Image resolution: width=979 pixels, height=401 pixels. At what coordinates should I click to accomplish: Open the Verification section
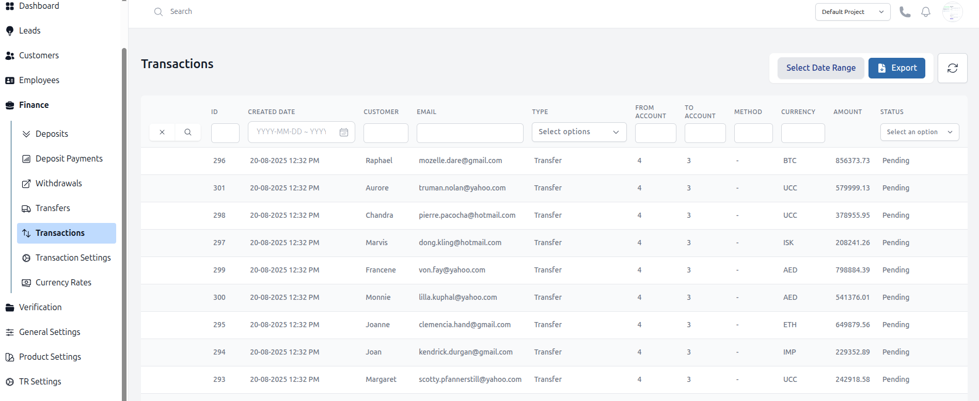[40, 308]
